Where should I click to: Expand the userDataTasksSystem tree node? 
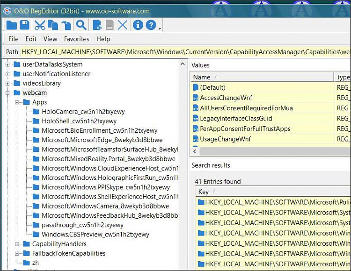tap(7, 64)
